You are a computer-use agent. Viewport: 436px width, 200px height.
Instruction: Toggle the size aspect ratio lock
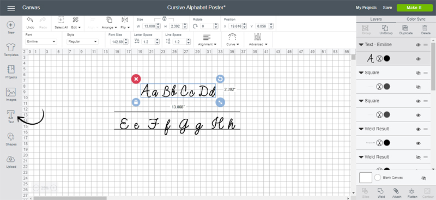[165, 18]
